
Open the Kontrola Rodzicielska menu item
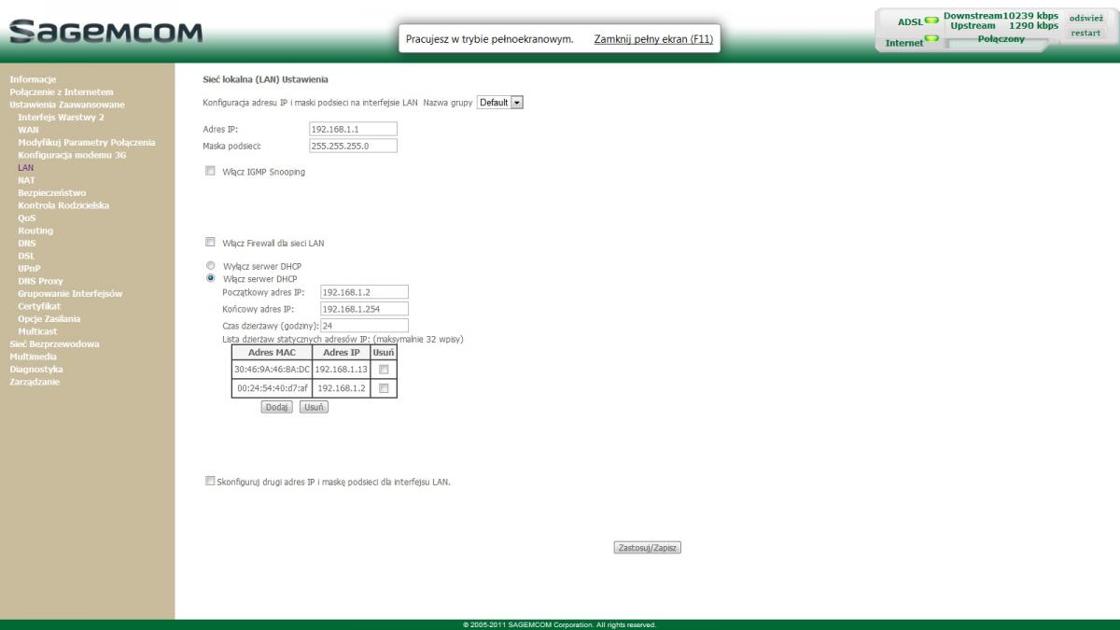pos(63,205)
